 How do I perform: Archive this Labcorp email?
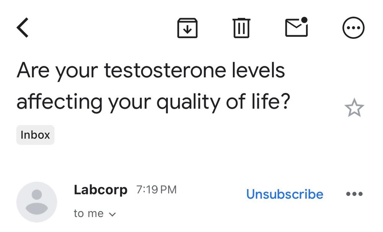187,28
